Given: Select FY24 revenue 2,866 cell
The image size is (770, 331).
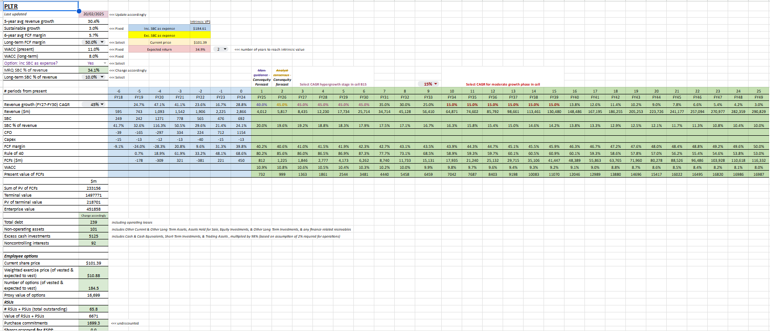Looking at the screenshot, I should coord(241,112).
